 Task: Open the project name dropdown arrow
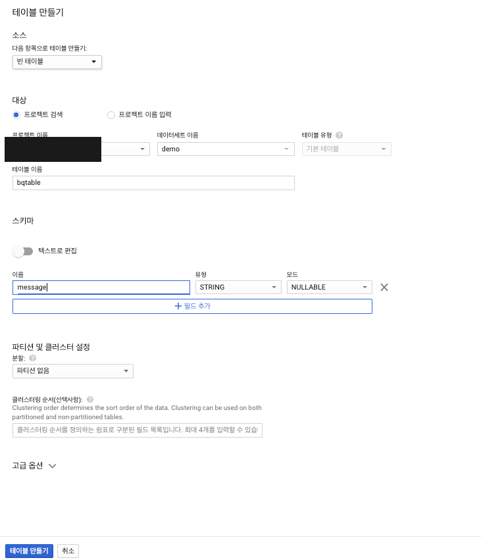point(142,149)
